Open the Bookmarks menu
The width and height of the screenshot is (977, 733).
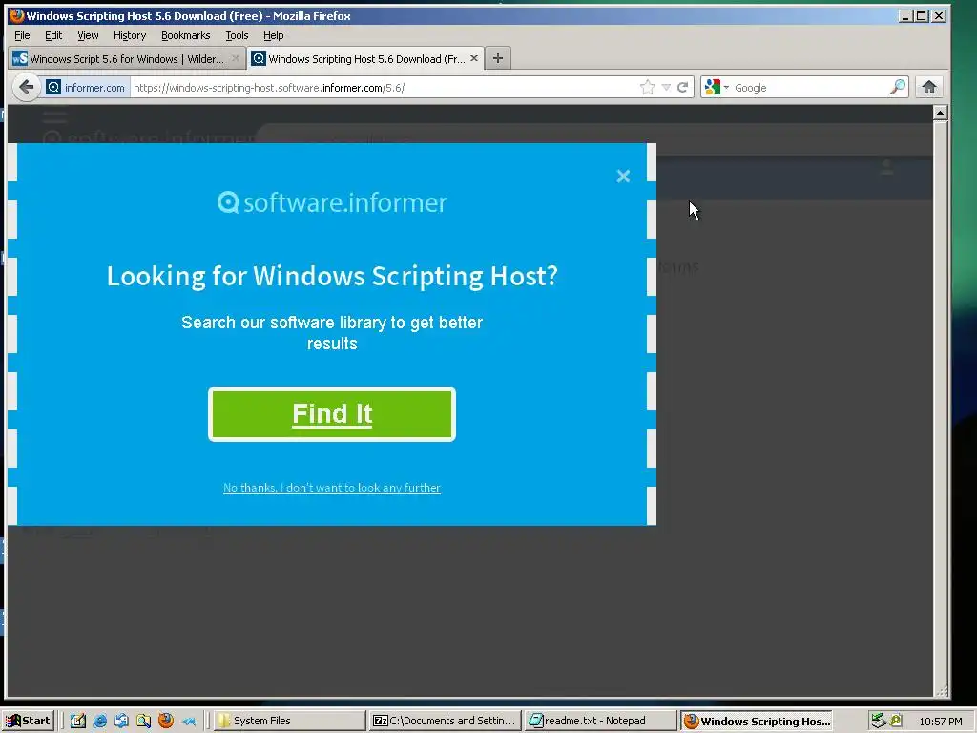(x=186, y=35)
